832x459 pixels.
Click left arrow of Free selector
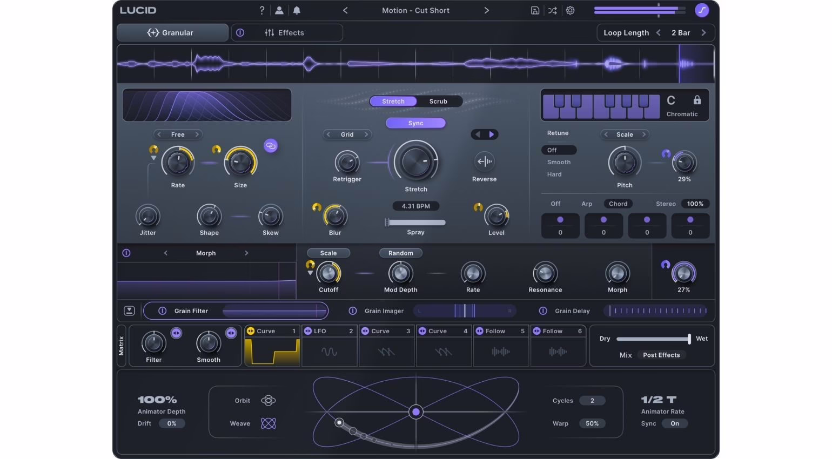(159, 134)
